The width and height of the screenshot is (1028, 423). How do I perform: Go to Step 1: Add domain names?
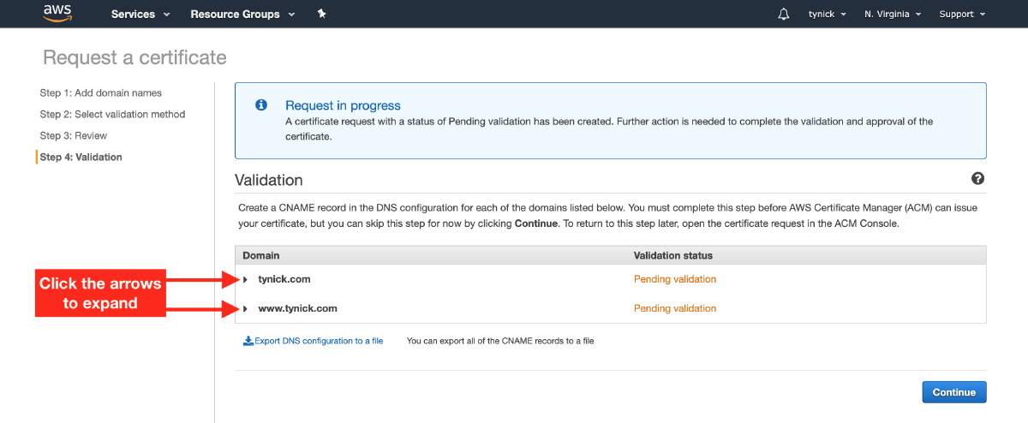[x=100, y=92]
